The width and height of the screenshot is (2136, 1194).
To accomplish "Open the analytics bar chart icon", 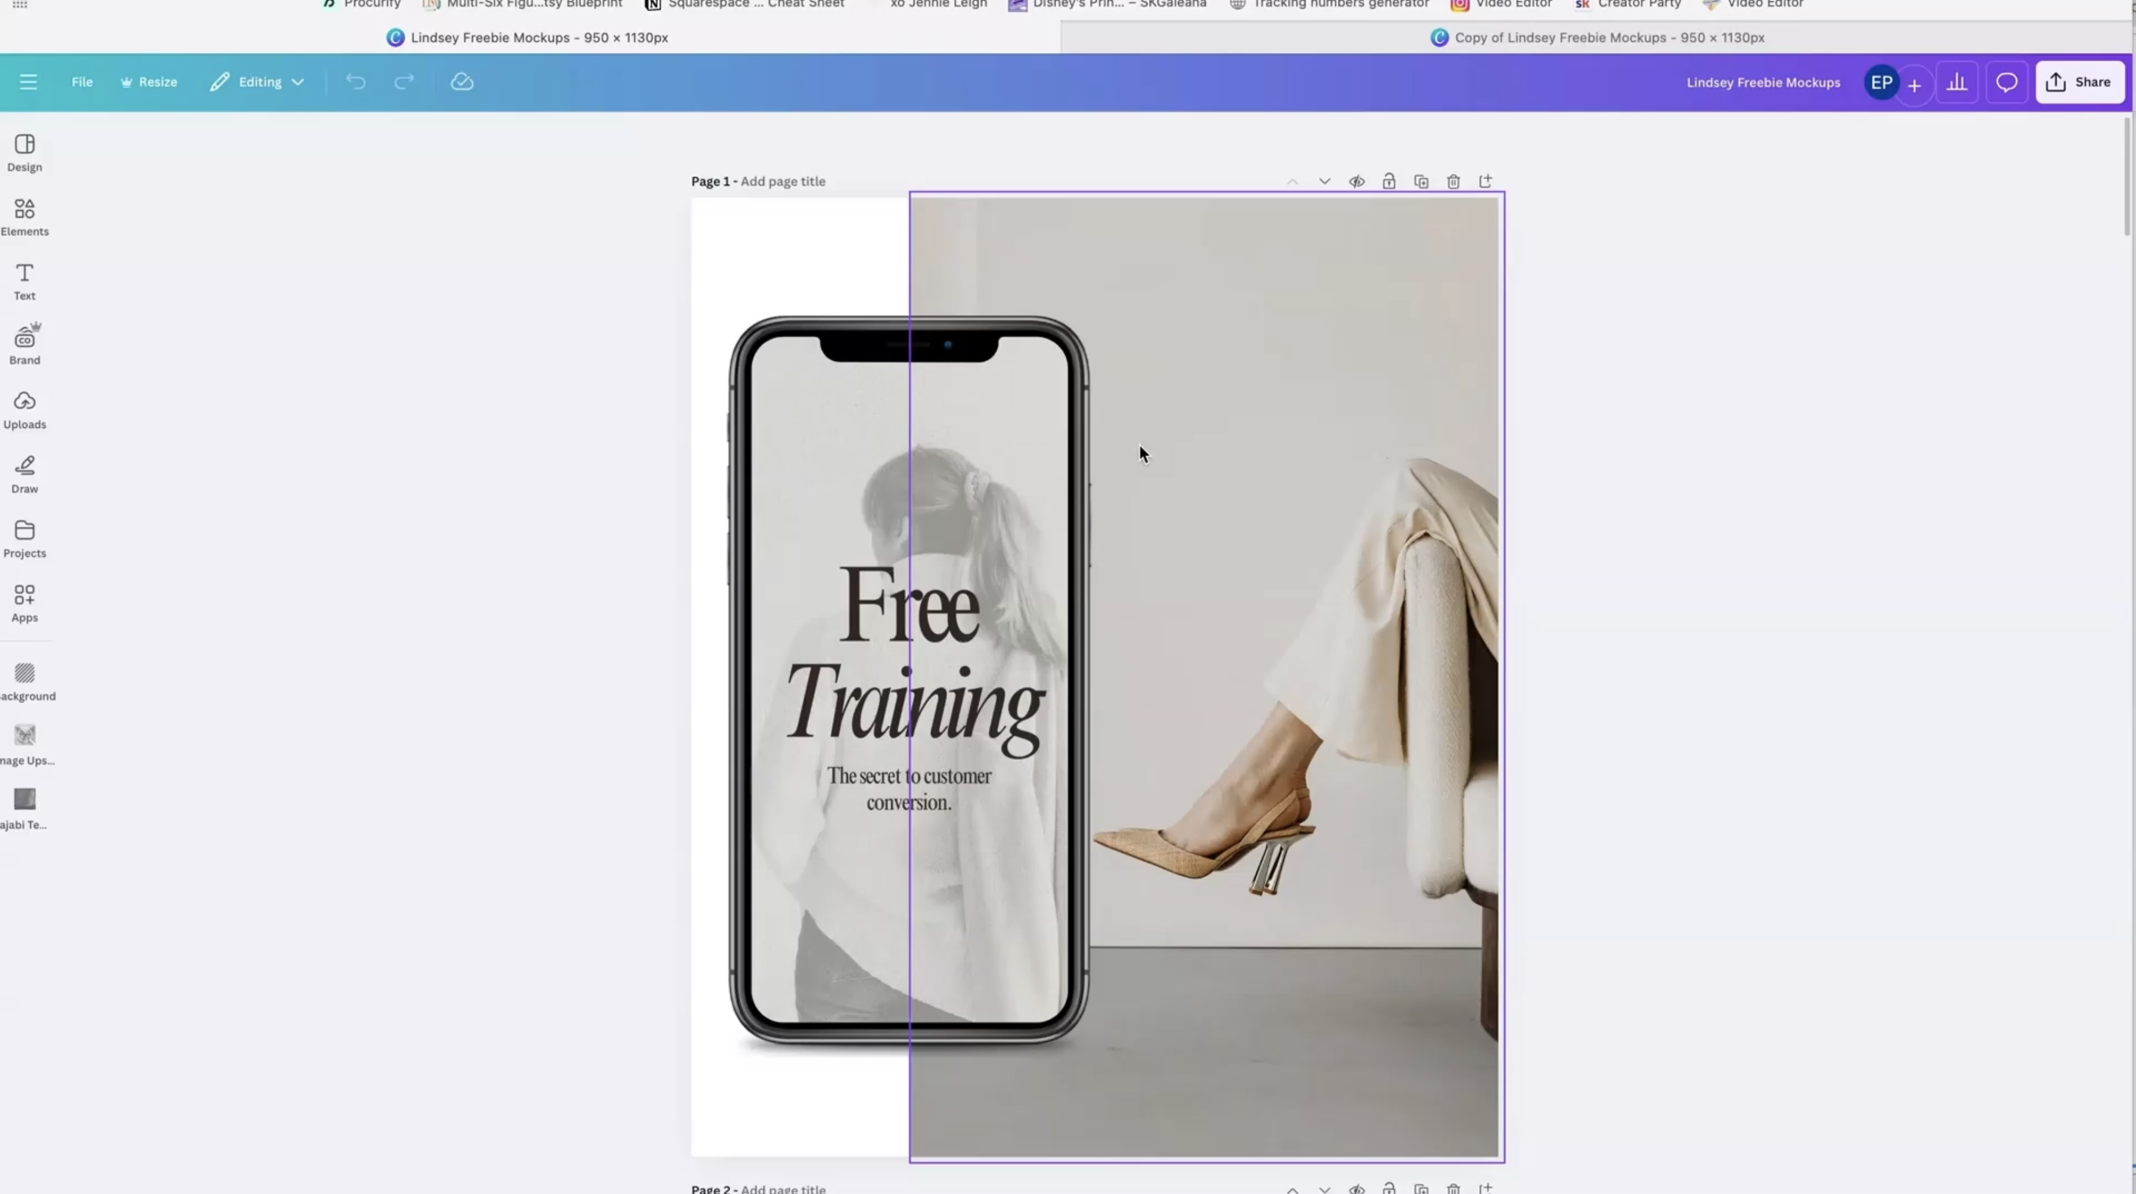I will [1957, 82].
